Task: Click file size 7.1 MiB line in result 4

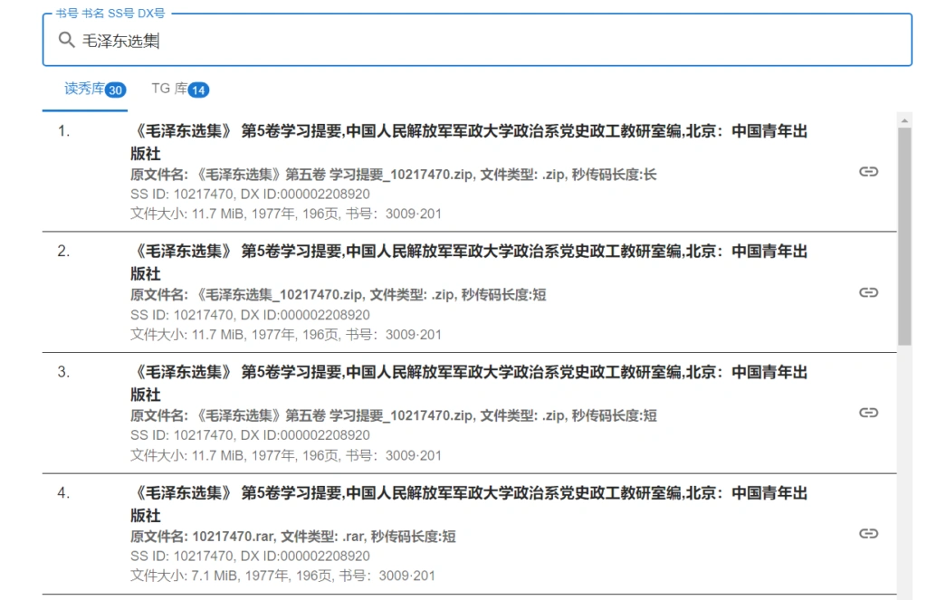Action: coord(282,576)
